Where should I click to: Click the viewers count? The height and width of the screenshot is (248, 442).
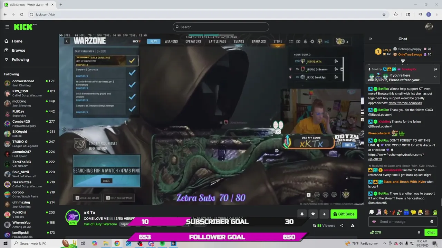[324, 226]
